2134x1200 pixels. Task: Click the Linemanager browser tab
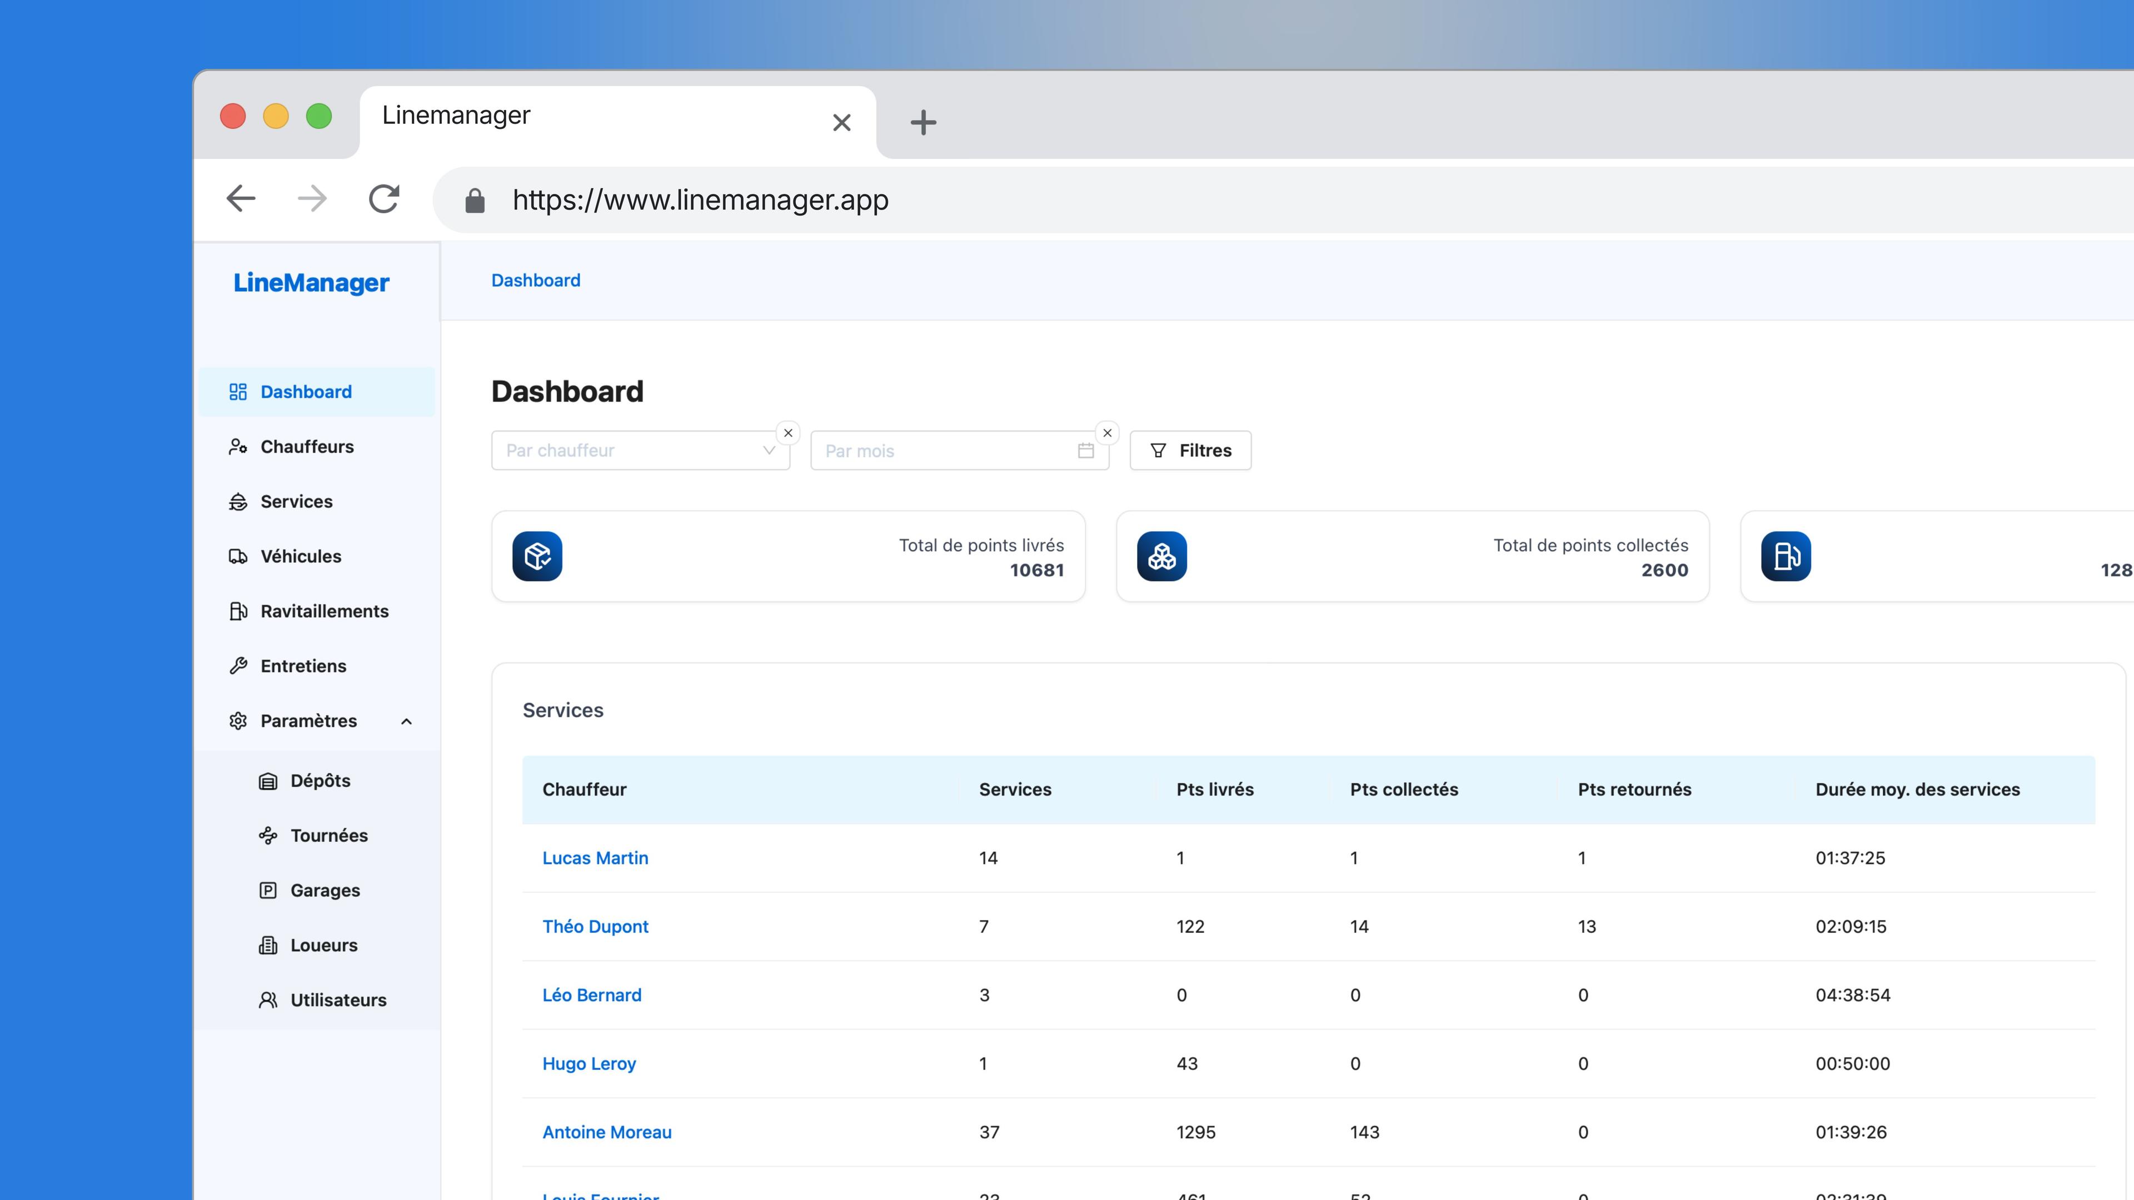coord(618,122)
